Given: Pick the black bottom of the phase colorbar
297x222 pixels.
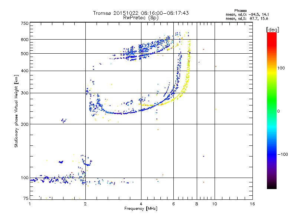Looking at the screenshot, I should point(272,186).
